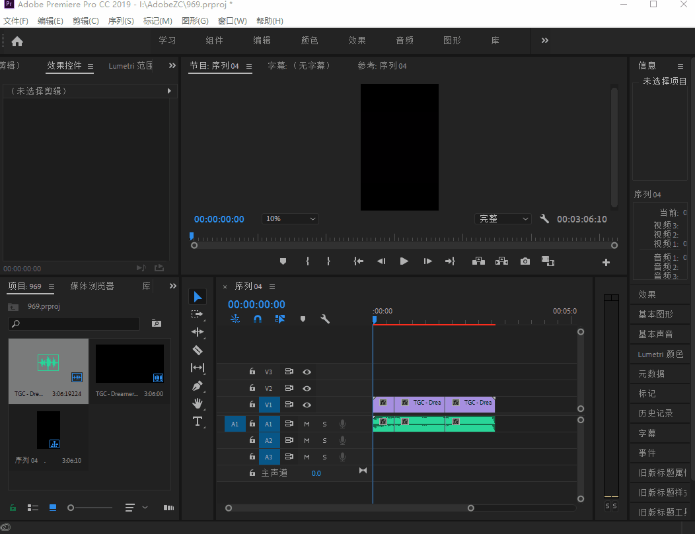
Task: Switch to the 媒体浏览器 tab
Action: click(x=92, y=286)
